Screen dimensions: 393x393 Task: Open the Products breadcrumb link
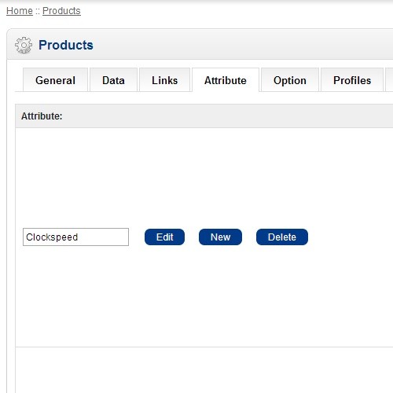tap(61, 11)
